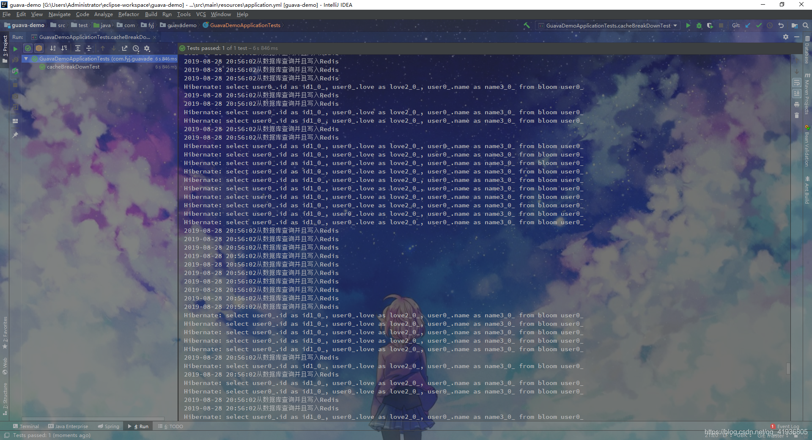The image size is (812, 440).
Task: Collapse all test tree nodes
Action: (89, 48)
